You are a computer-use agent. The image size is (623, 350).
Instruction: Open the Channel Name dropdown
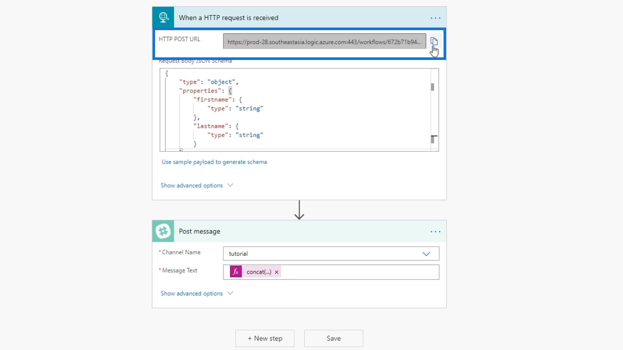(x=426, y=254)
